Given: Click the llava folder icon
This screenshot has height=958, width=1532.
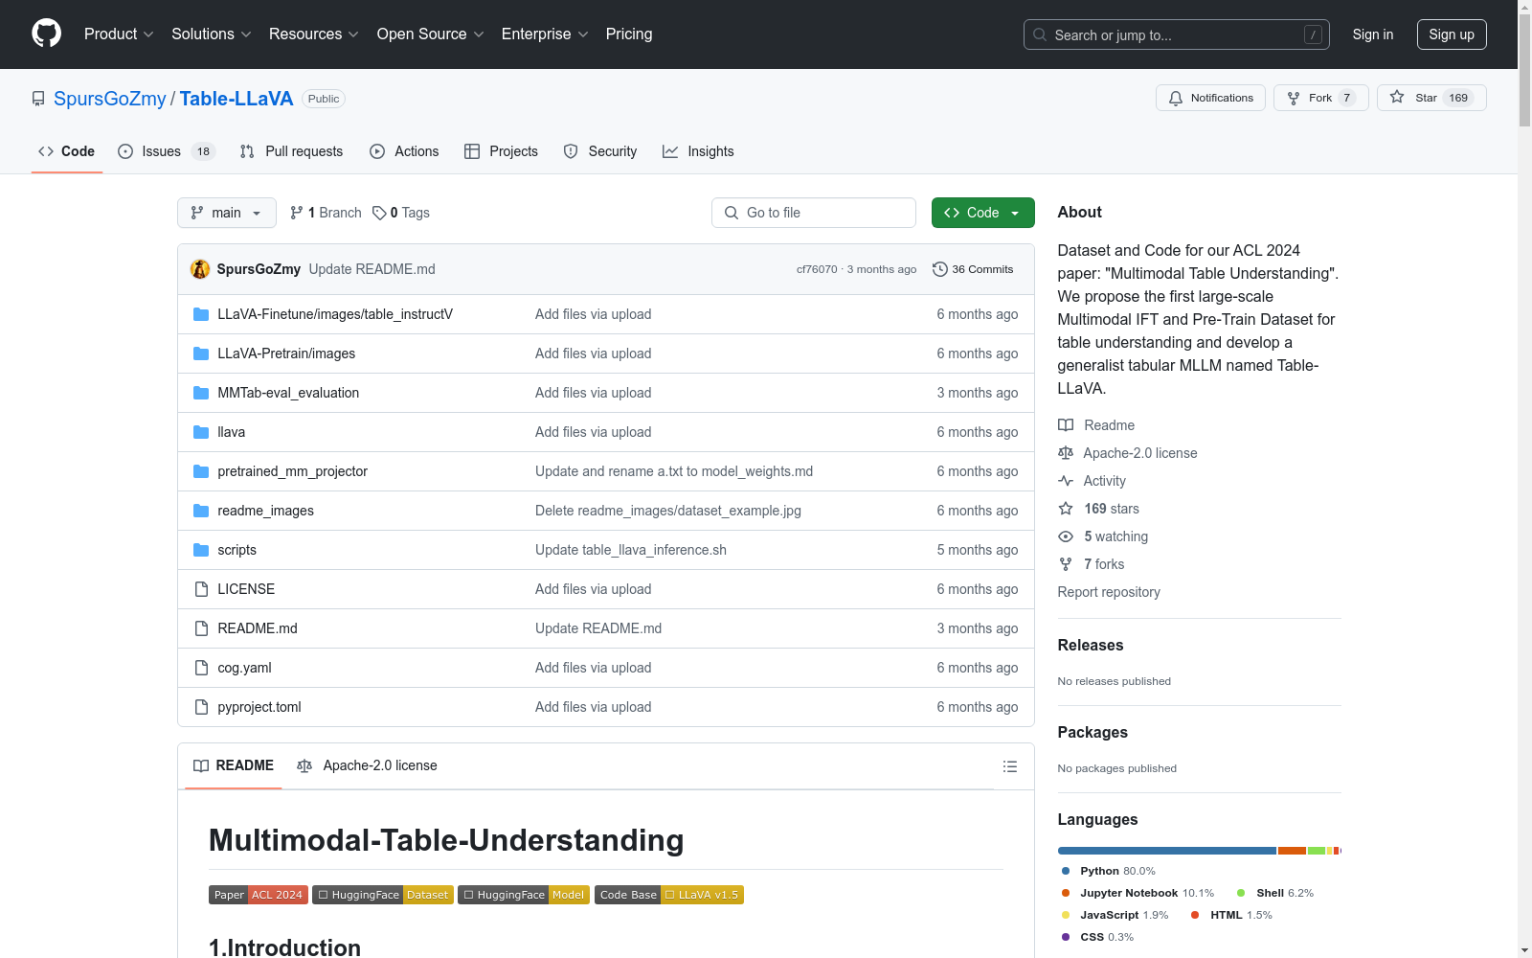Looking at the screenshot, I should 201,432.
